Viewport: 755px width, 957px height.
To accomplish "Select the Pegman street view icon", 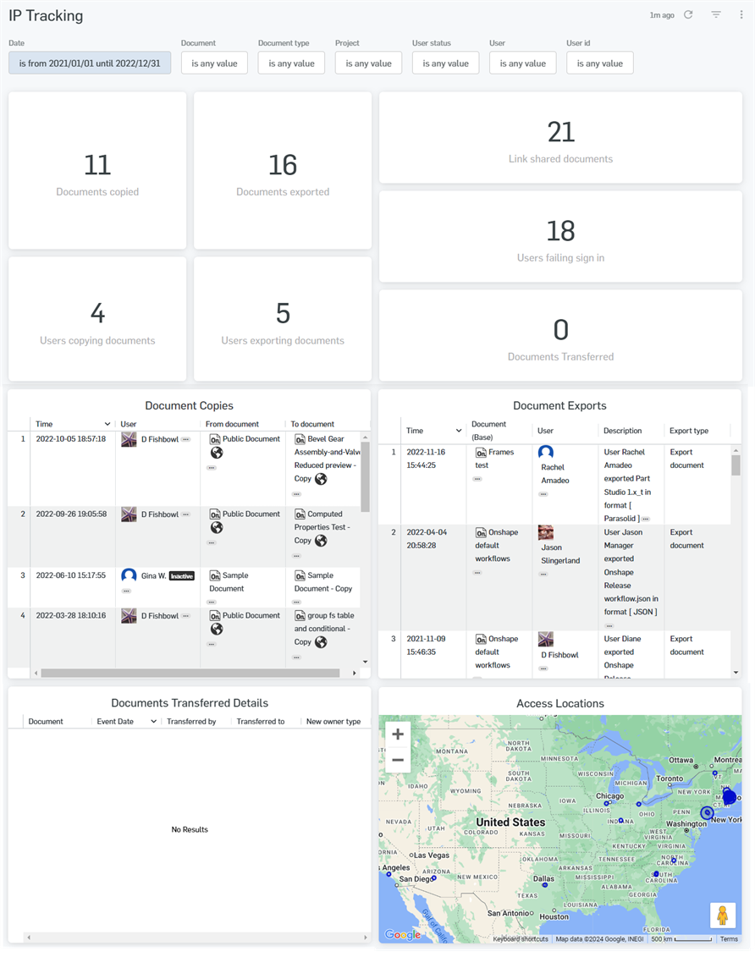I will pos(724,914).
